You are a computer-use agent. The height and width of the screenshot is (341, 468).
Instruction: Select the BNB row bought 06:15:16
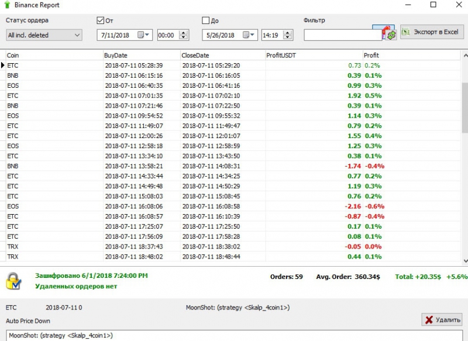tap(233, 75)
